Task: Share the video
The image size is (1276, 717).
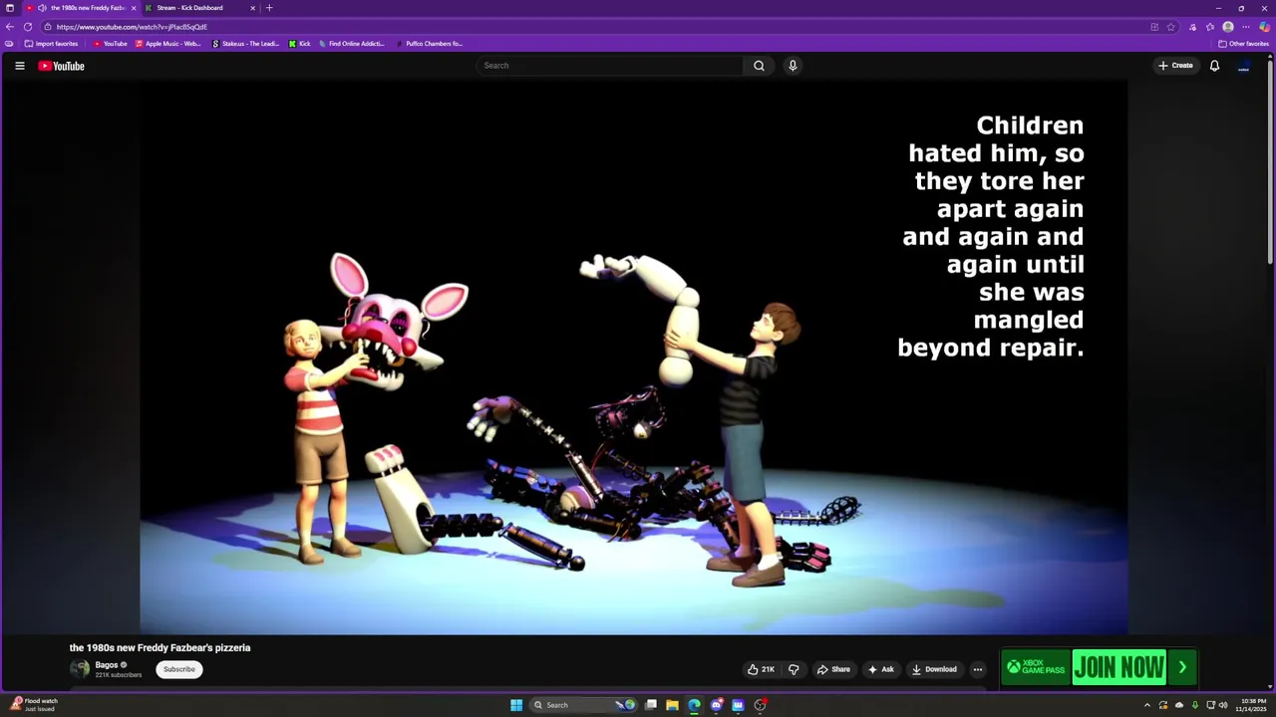Action: click(x=833, y=669)
